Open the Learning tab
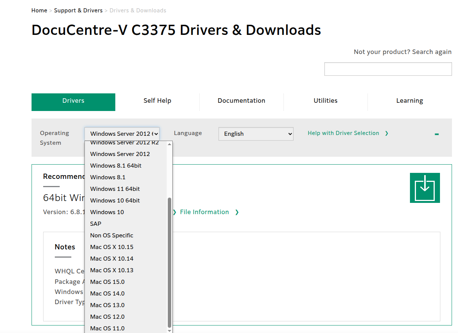The height and width of the screenshot is (333, 458). [410, 100]
